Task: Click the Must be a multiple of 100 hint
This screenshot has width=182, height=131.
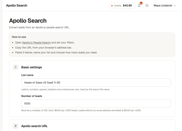Action: point(81,110)
